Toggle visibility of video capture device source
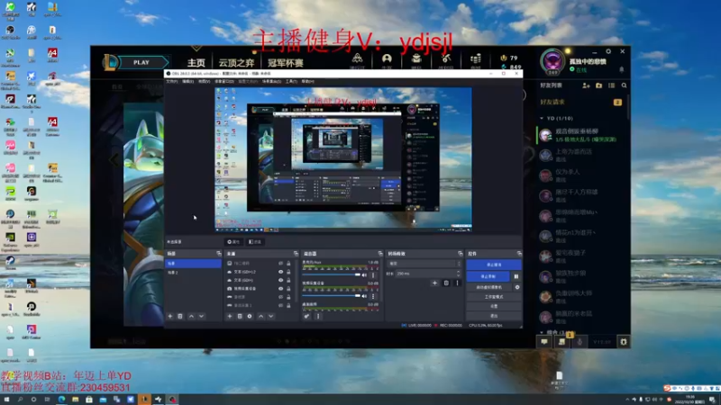The height and width of the screenshot is (405, 721). pos(280,288)
